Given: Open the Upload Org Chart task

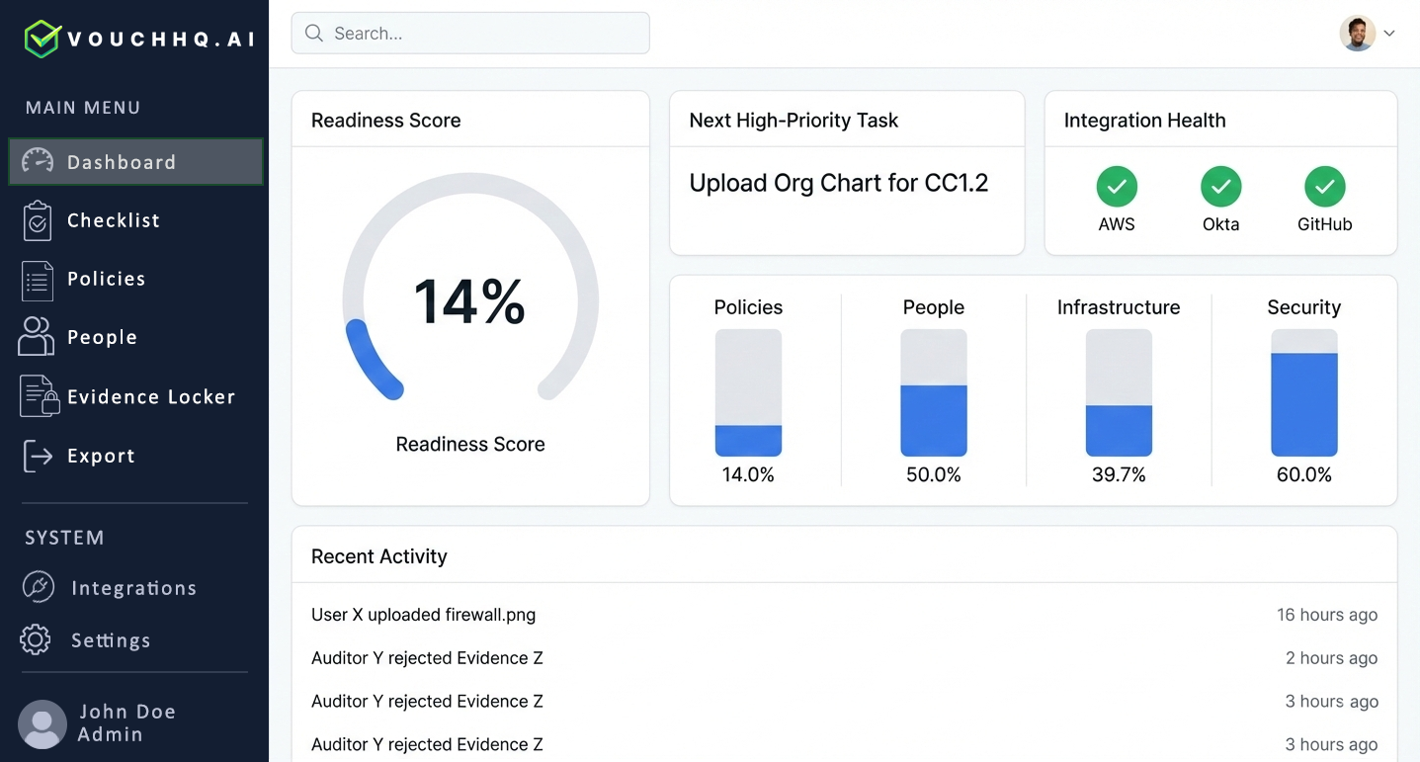Looking at the screenshot, I should click(838, 183).
